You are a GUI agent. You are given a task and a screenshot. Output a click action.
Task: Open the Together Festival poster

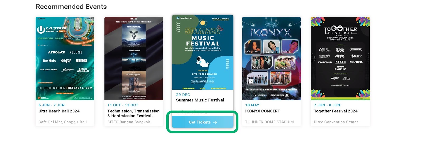pos(340,58)
